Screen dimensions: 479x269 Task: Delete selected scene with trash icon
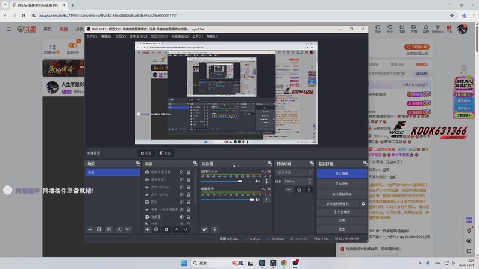coord(99,230)
